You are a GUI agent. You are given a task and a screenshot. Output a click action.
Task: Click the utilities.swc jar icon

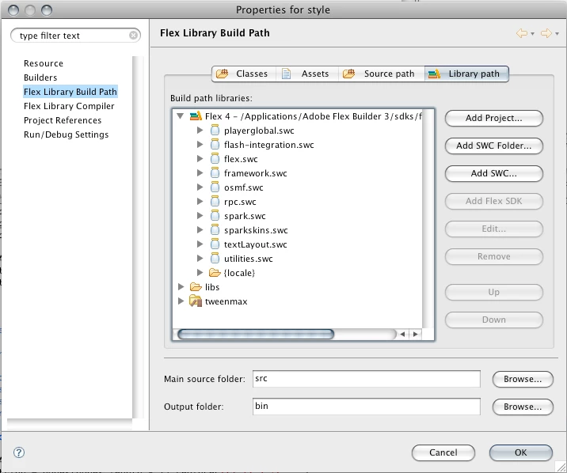pyautogui.click(x=215, y=259)
